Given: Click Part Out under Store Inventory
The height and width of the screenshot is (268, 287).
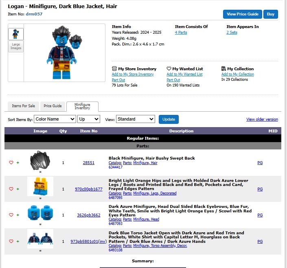Looking at the screenshot, I should click(x=118, y=80).
